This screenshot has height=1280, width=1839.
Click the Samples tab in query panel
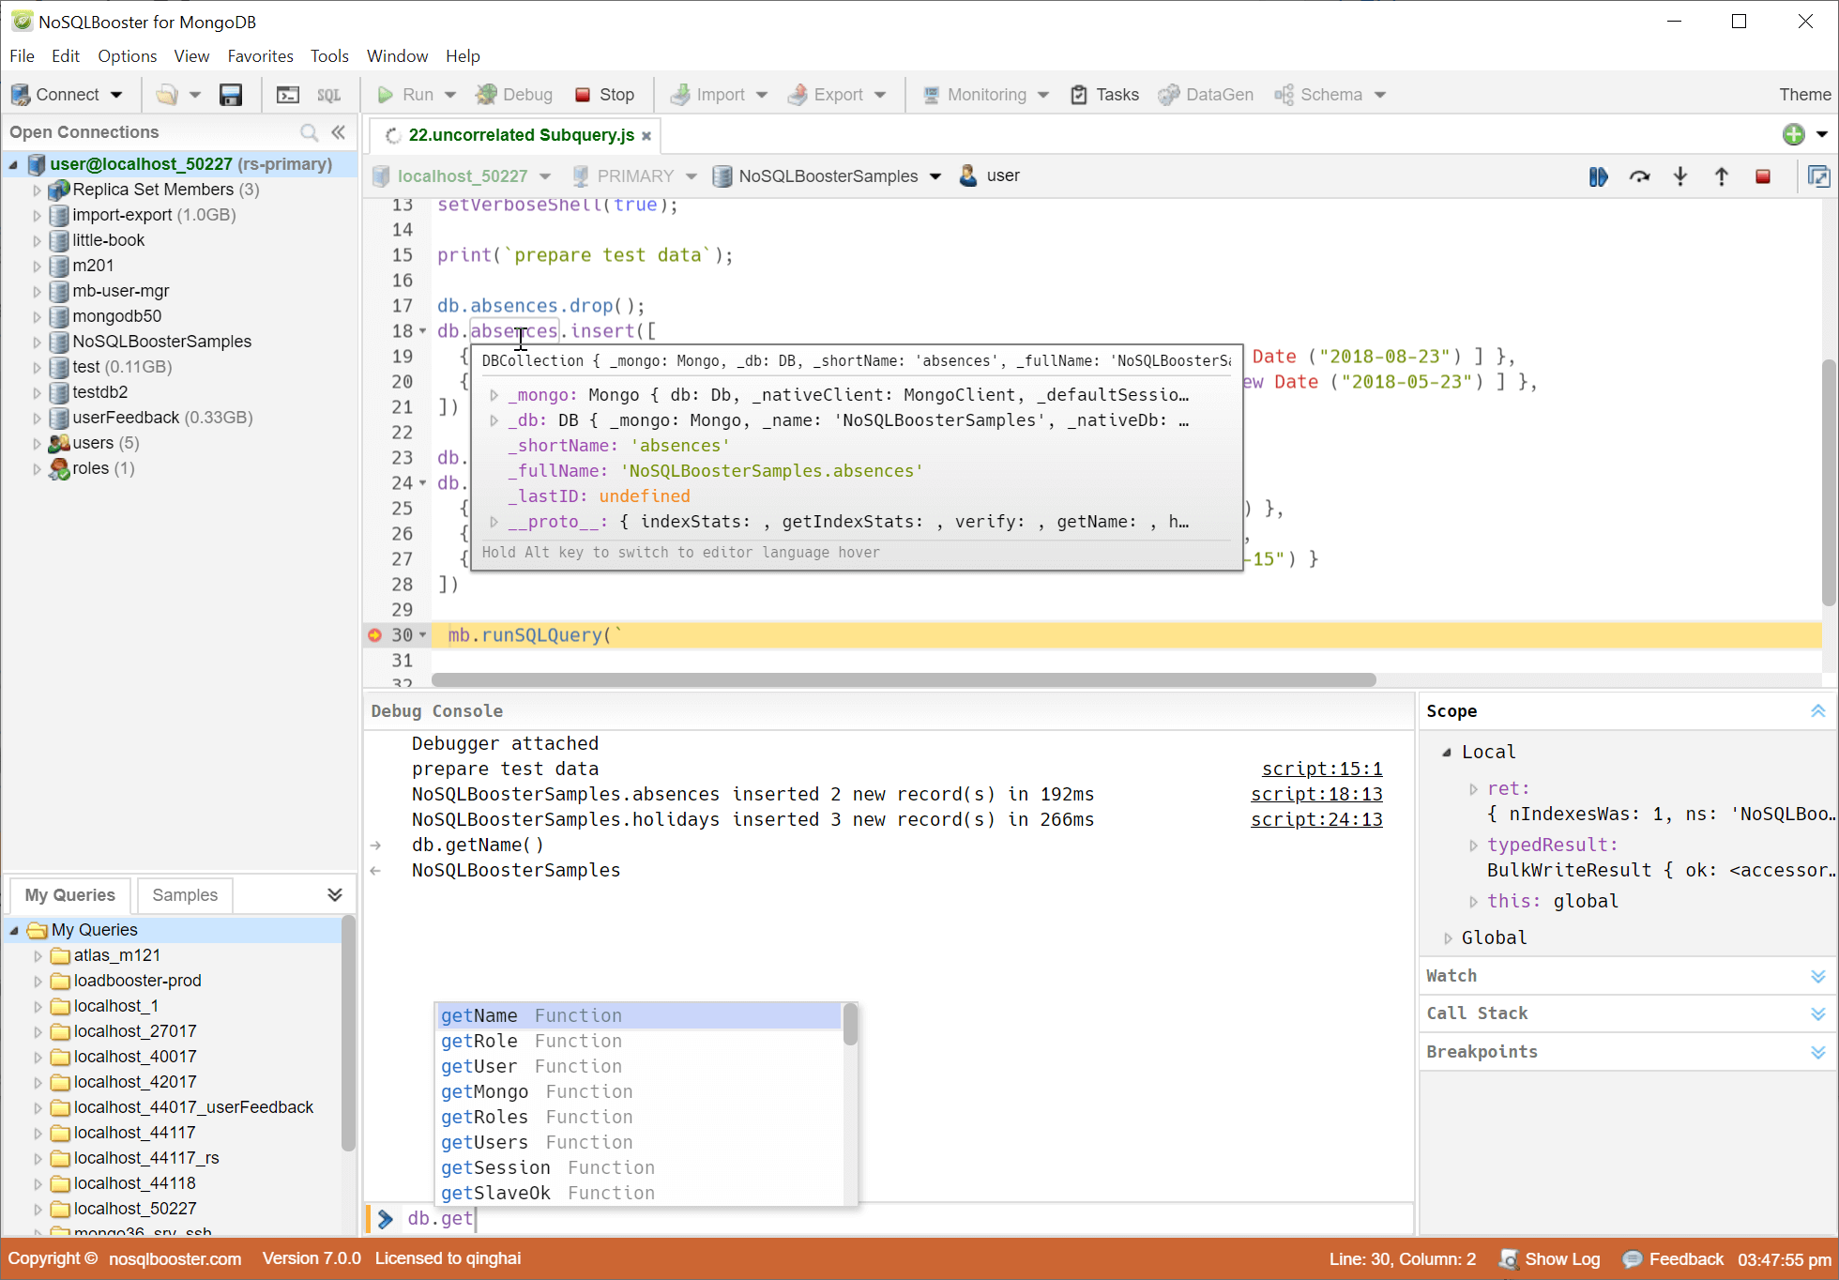185,894
